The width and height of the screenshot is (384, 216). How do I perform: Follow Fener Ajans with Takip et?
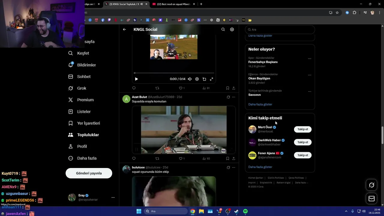[x=303, y=155]
